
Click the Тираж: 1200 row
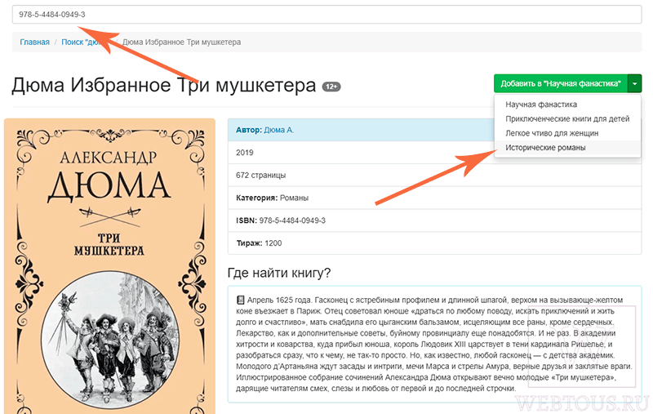click(434, 243)
